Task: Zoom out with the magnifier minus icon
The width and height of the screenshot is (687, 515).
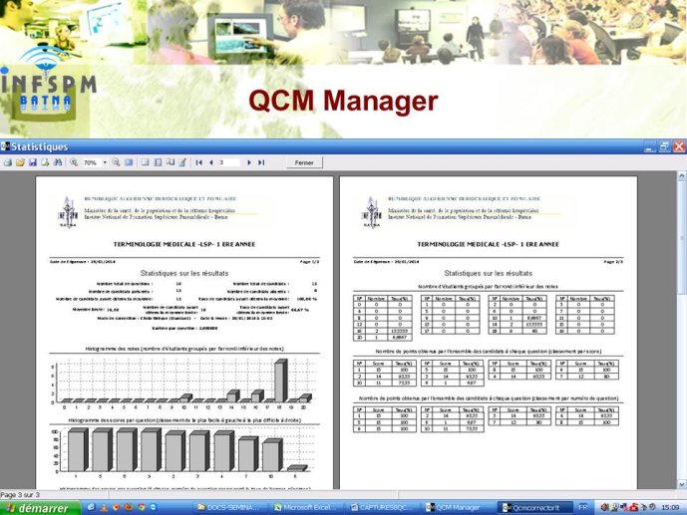Action: tap(116, 162)
